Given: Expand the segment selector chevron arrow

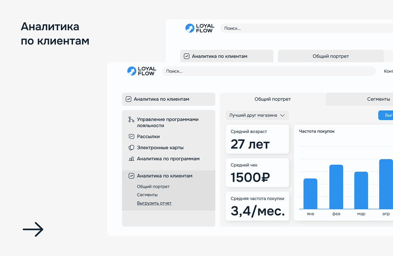Looking at the screenshot, I should 282,115.
